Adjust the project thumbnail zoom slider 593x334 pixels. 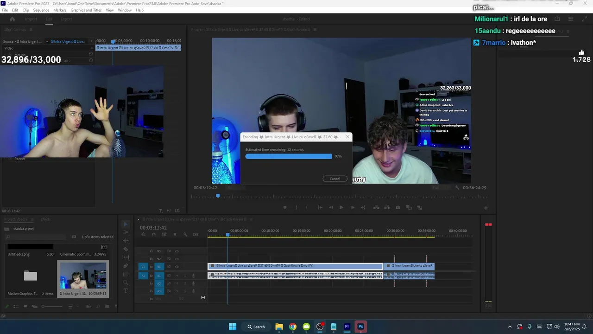(52, 306)
